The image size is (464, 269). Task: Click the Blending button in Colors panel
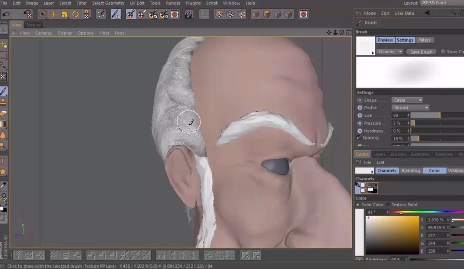(x=410, y=171)
